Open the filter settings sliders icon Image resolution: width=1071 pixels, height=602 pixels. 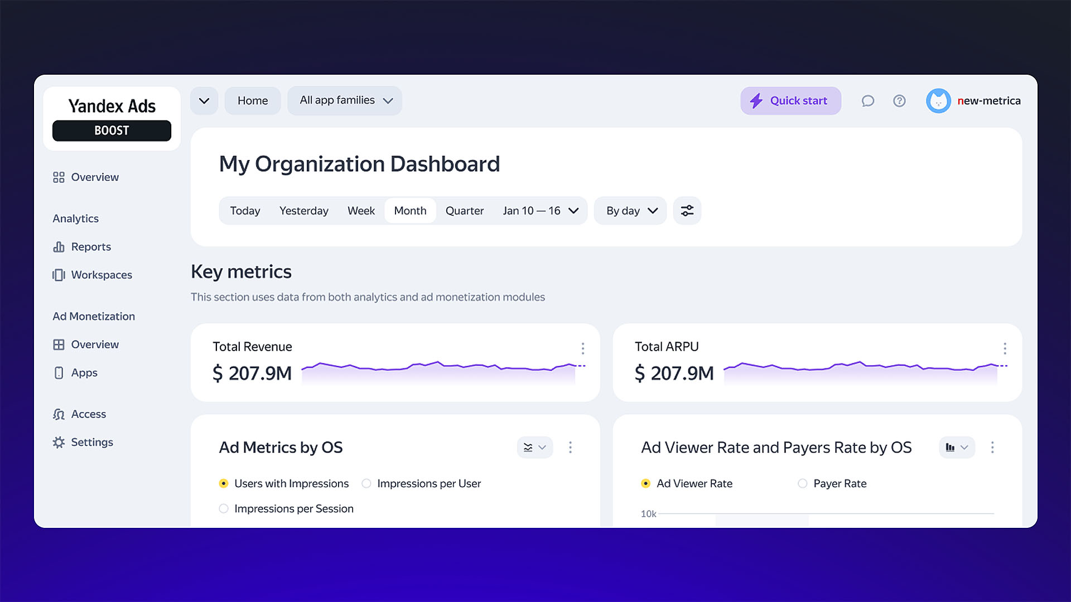coord(687,211)
